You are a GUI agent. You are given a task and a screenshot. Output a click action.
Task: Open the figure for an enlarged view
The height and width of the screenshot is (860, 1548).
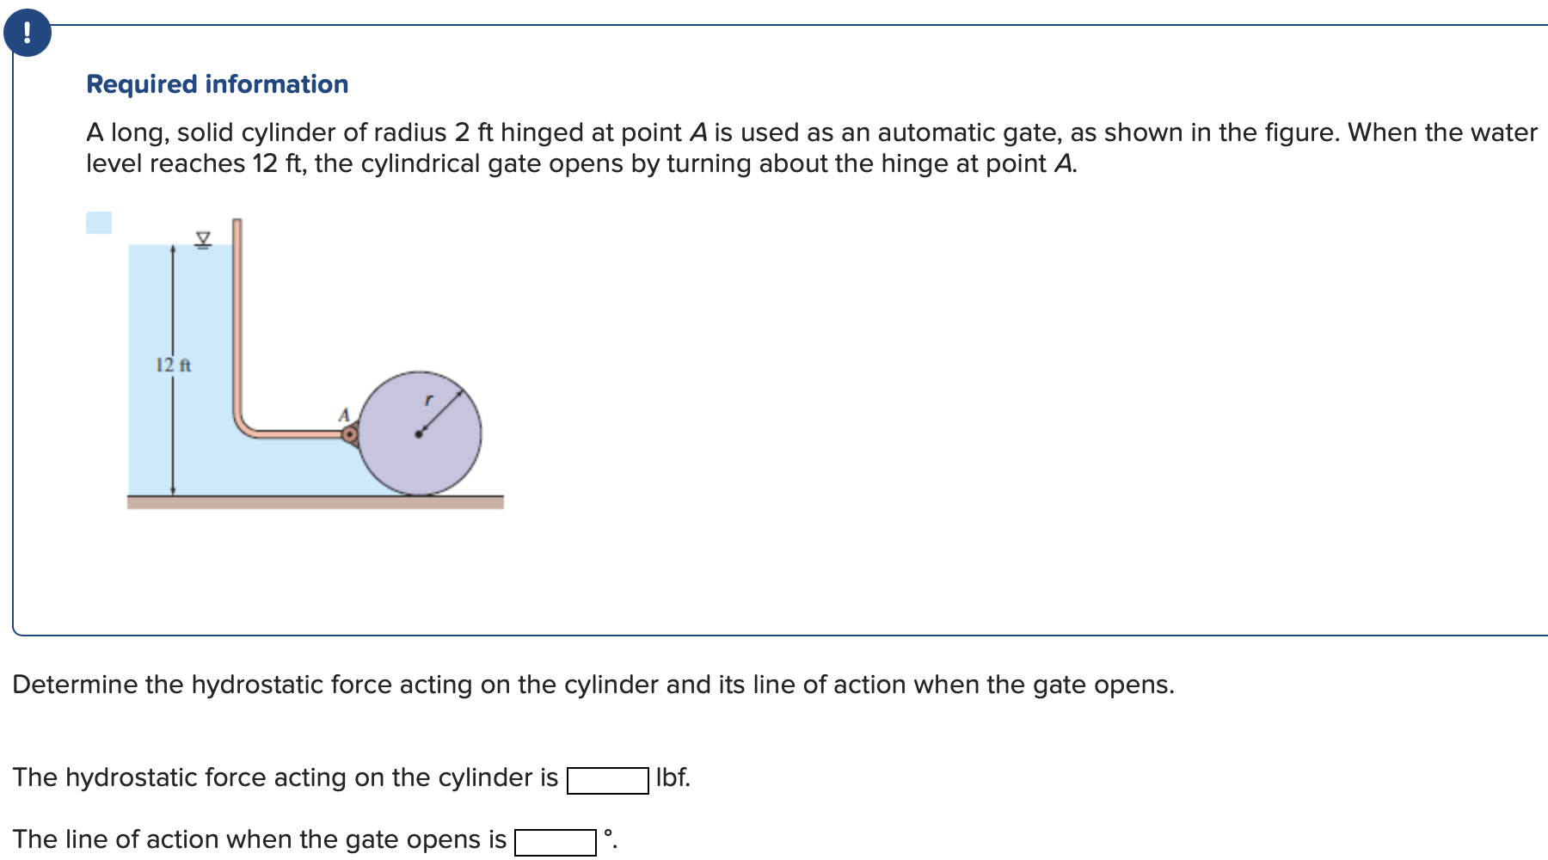click(310, 361)
